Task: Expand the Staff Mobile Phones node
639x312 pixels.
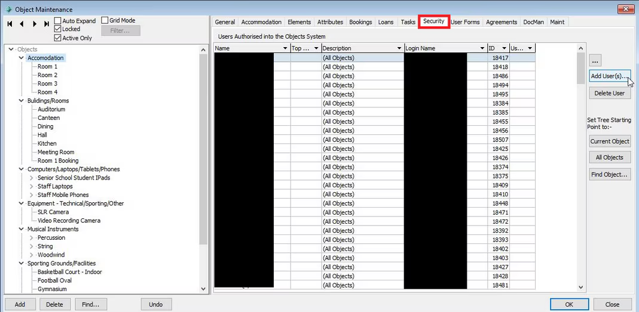Action: click(x=31, y=195)
